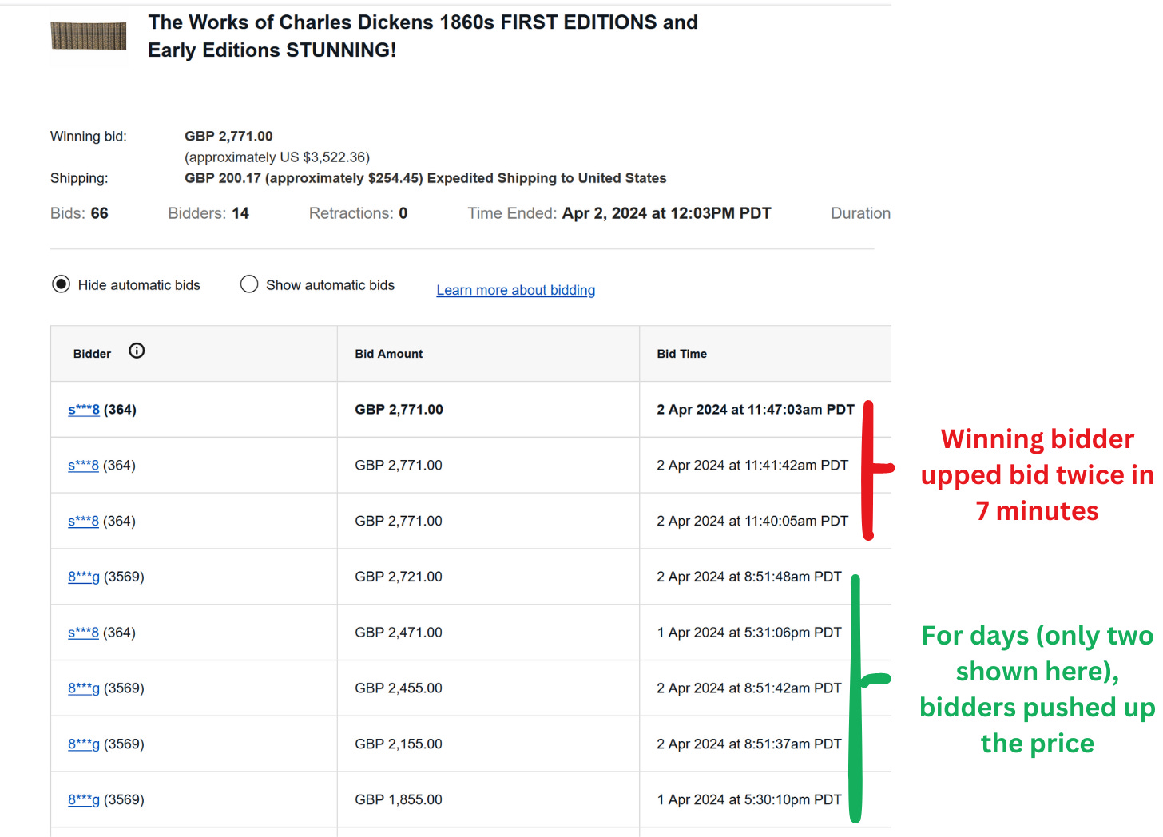
Task: Click the Bid Time column header
Action: pyautogui.click(x=681, y=354)
